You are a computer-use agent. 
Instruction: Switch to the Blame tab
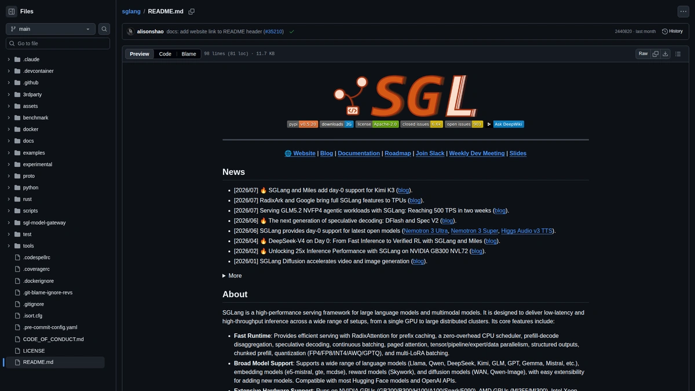(189, 54)
